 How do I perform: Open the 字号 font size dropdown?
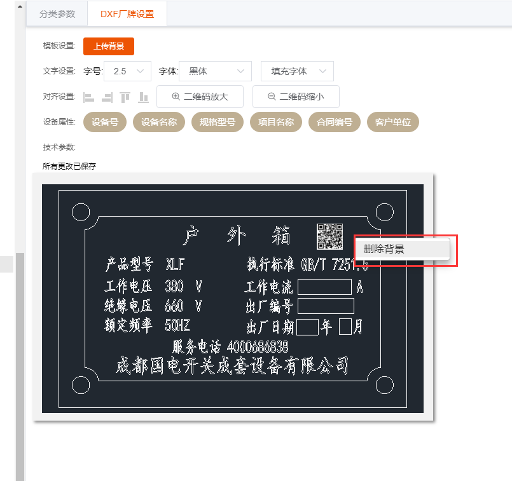[127, 71]
